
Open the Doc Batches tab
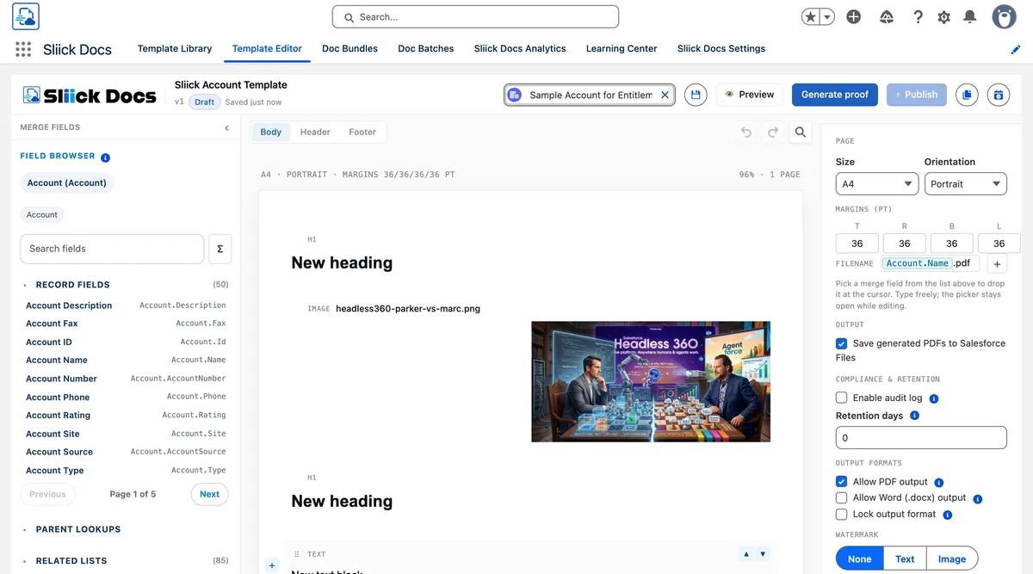(426, 49)
